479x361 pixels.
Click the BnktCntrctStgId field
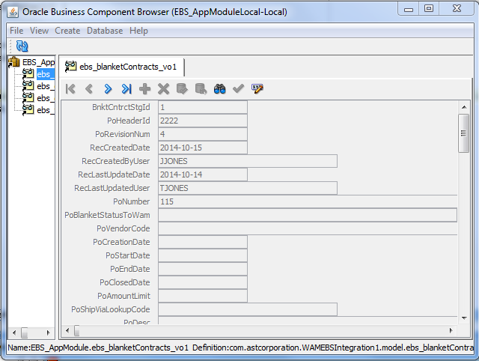(x=203, y=107)
